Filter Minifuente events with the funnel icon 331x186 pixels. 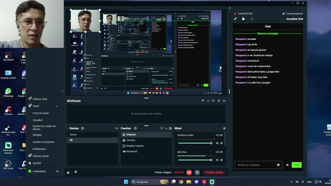(203, 101)
